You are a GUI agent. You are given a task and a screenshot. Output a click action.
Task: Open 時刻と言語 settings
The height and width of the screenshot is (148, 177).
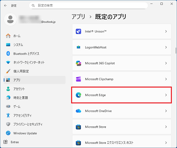coord(34,98)
